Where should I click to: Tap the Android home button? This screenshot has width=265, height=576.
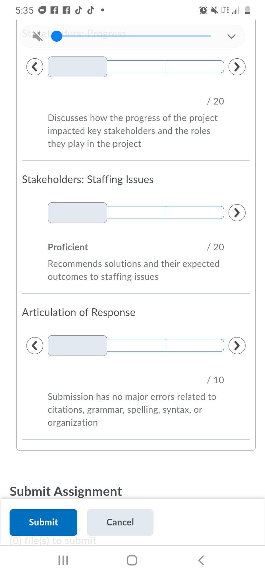point(132,560)
